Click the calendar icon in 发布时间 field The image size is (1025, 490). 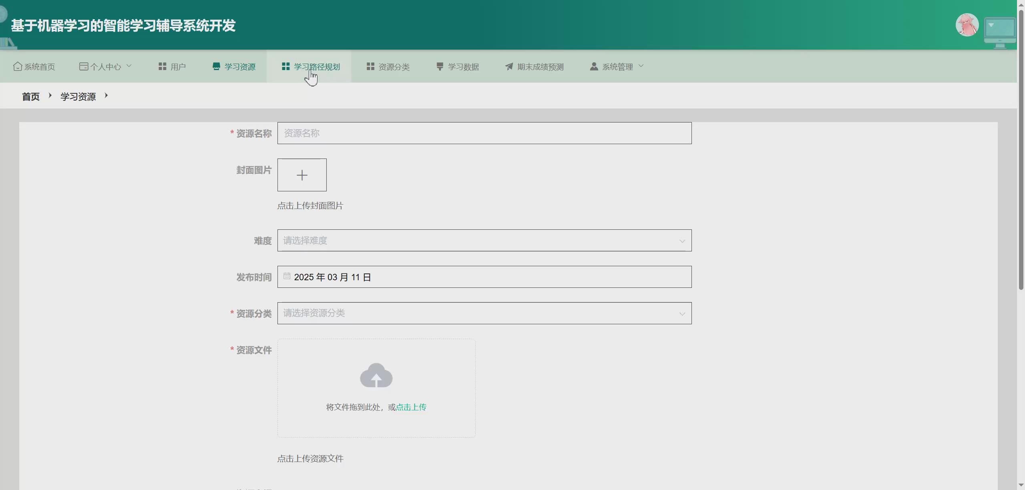click(287, 276)
